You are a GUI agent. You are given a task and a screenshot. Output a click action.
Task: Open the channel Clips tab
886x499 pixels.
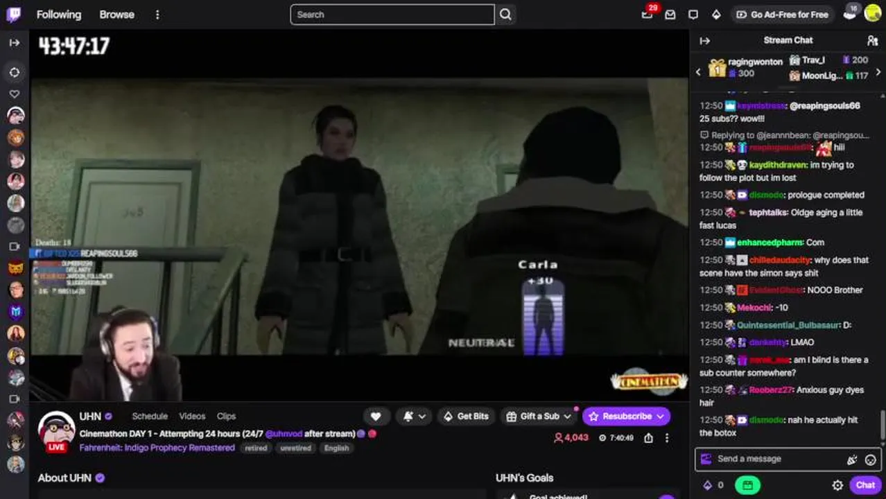tap(226, 417)
